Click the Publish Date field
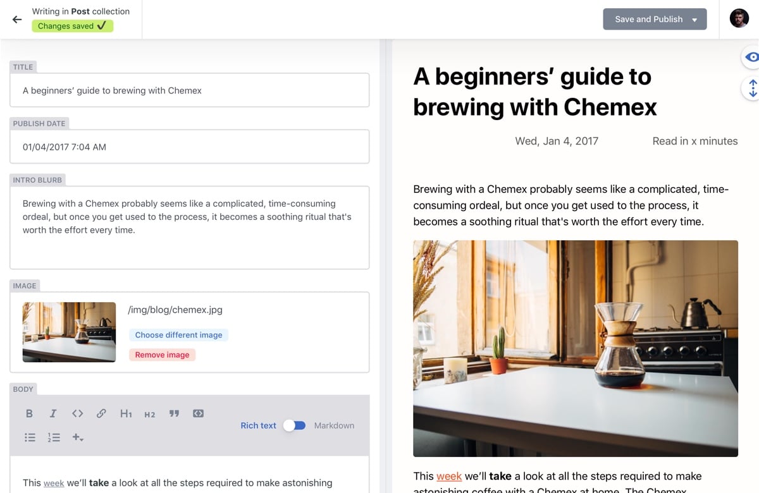759x493 pixels. pyautogui.click(x=189, y=146)
